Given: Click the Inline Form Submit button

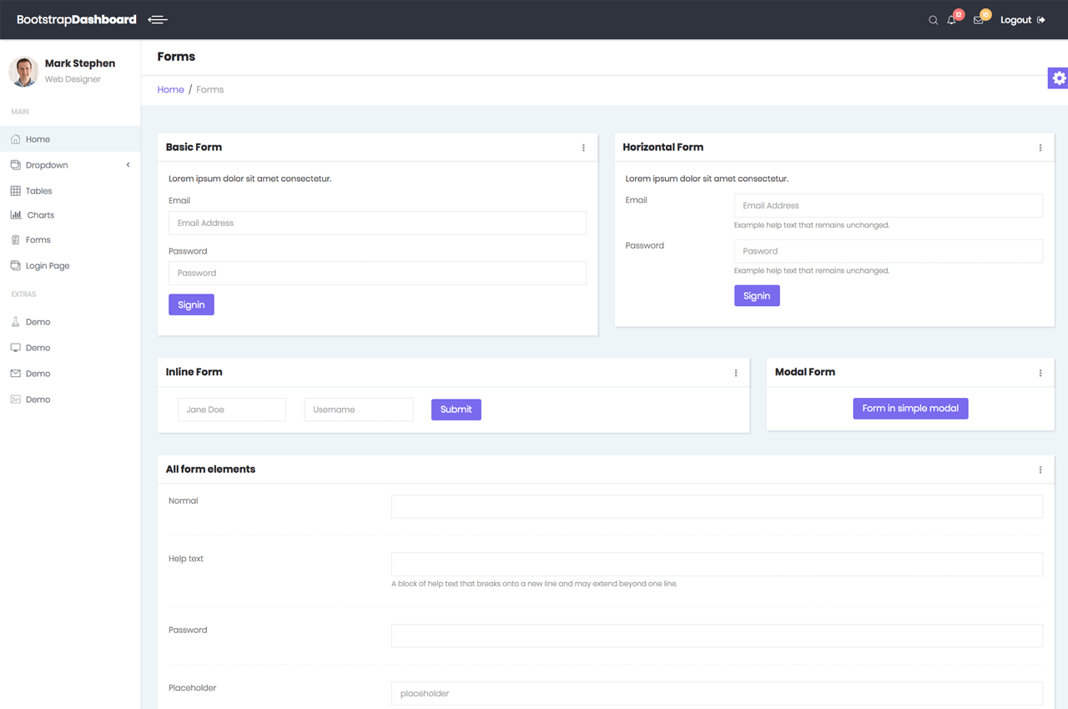Looking at the screenshot, I should coord(456,410).
